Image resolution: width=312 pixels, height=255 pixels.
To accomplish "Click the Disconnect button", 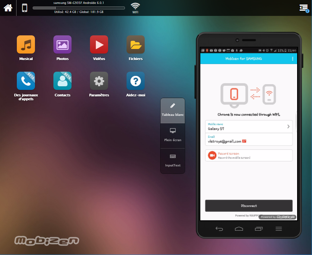I will [x=249, y=206].
